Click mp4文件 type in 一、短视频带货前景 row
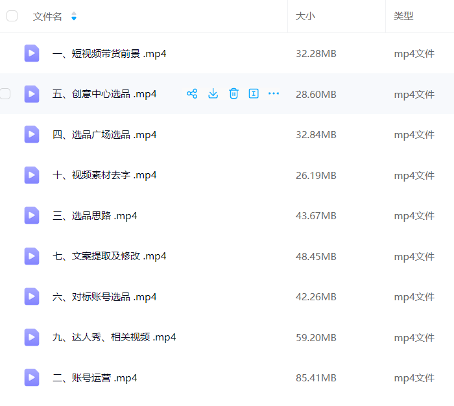Image resolution: width=454 pixels, height=406 pixels. [x=414, y=54]
